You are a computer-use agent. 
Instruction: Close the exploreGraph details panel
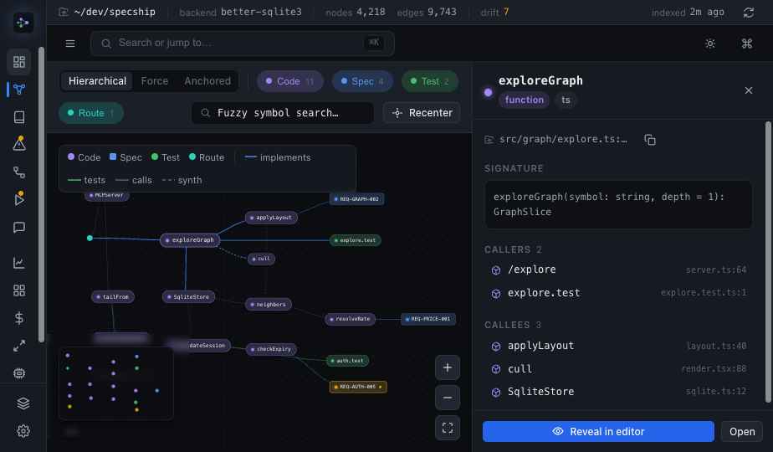tap(749, 90)
